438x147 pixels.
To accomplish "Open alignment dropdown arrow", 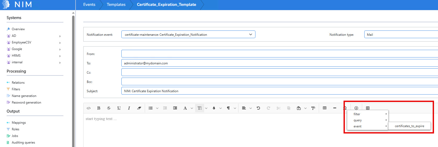I will click(251, 108).
